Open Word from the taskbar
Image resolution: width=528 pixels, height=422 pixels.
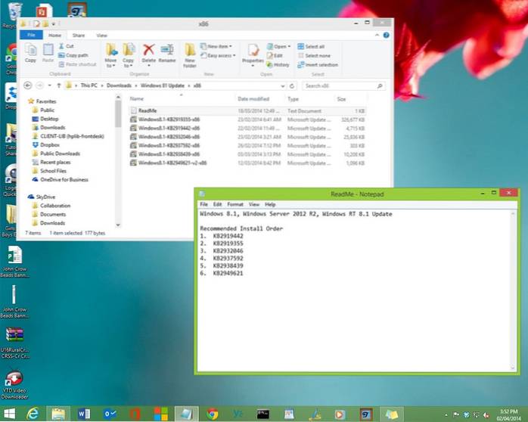click(83, 414)
